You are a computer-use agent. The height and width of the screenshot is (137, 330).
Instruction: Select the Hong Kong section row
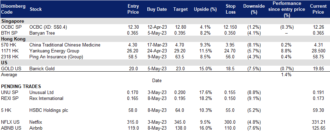click(x=165, y=39)
